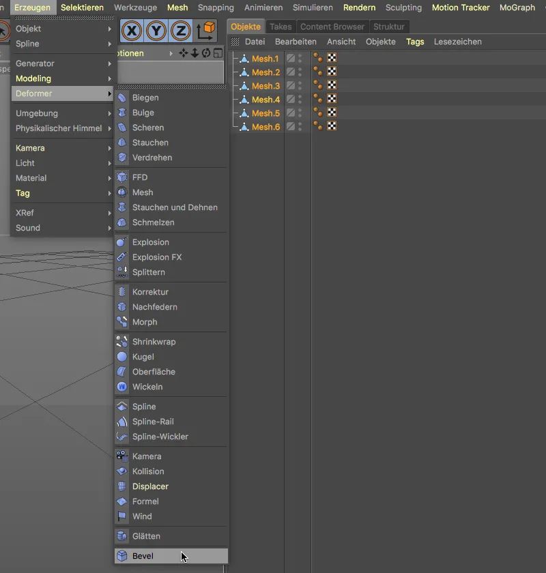Select the Explosion FX icon
The height and width of the screenshot is (573, 546).
pos(121,257)
